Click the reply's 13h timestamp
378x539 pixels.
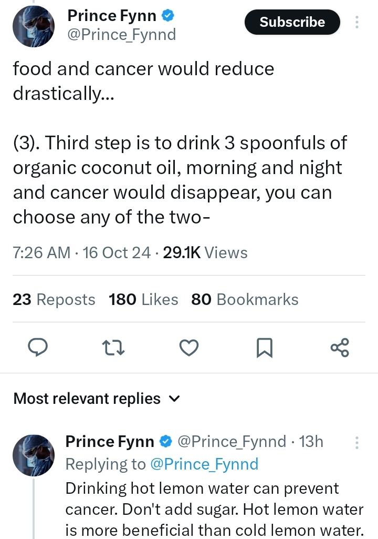[x=311, y=442]
